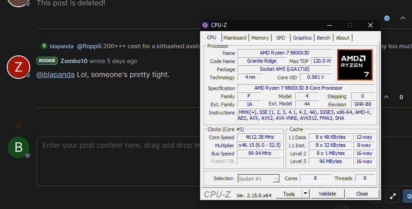The width and height of the screenshot is (412, 209).
Task: Open the About tab
Action: (x=343, y=38)
